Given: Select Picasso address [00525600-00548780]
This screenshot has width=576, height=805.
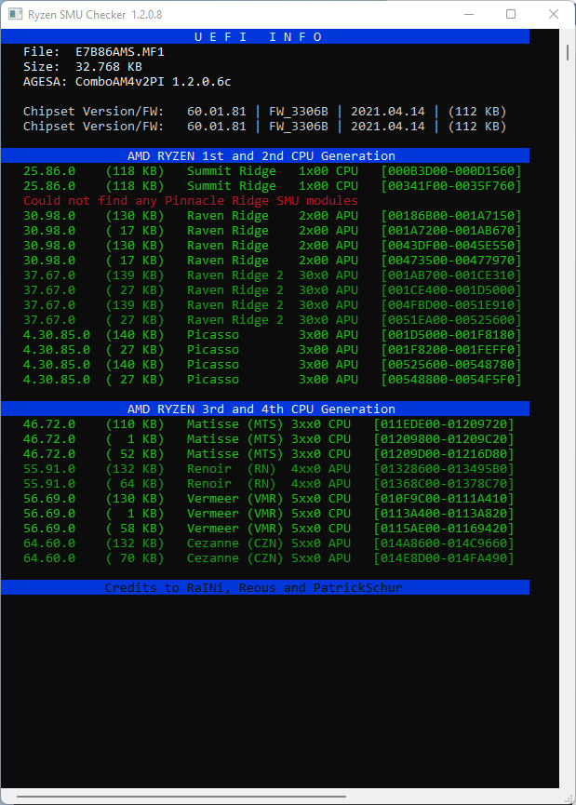Looking at the screenshot, I should 450,365.
